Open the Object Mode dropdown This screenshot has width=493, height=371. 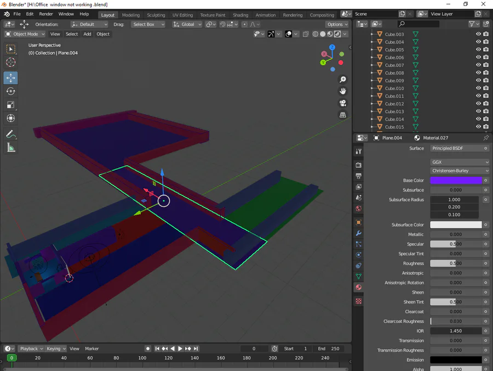pyautogui.click(x=25, y=34)
